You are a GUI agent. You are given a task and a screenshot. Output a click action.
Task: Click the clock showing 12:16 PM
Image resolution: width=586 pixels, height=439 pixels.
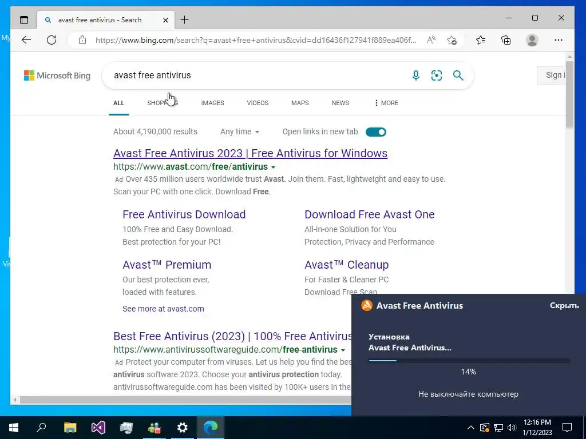click(x=537, y=422)
